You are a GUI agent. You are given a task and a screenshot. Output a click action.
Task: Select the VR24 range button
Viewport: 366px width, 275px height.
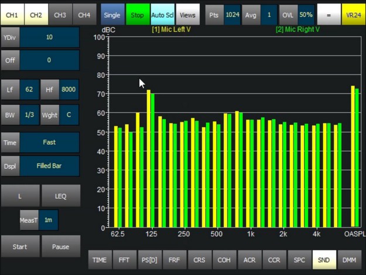(353, 15)
